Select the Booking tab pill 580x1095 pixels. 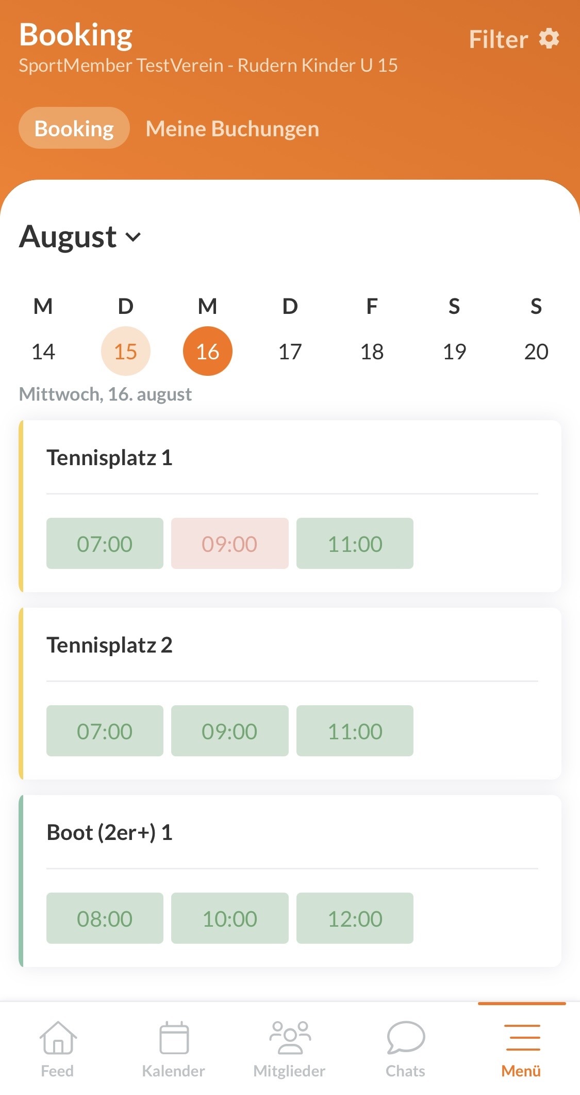pos(74,129)
